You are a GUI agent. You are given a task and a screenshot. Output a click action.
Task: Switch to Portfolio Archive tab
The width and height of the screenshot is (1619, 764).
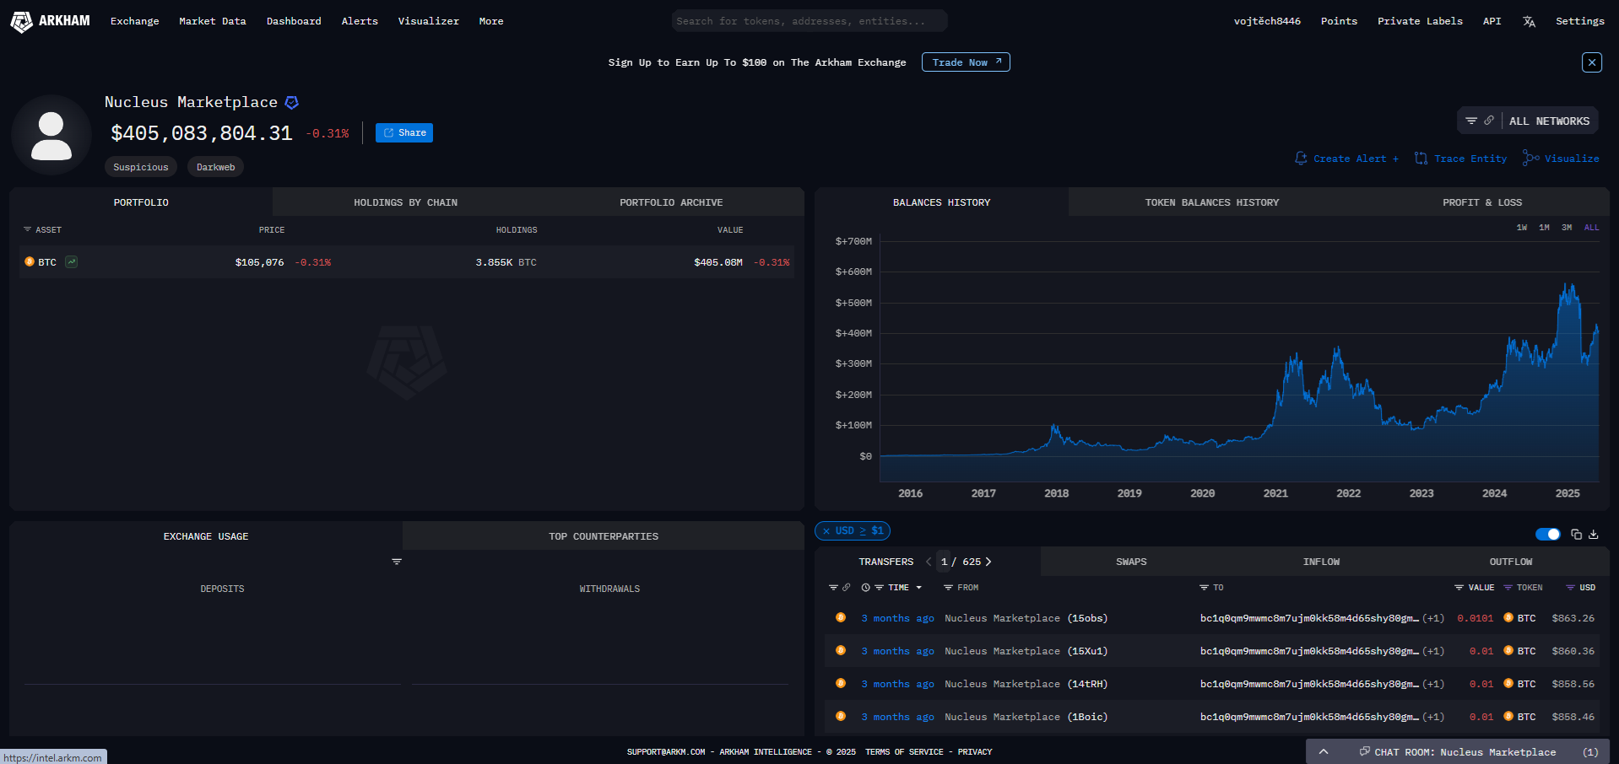click(671, 202)
